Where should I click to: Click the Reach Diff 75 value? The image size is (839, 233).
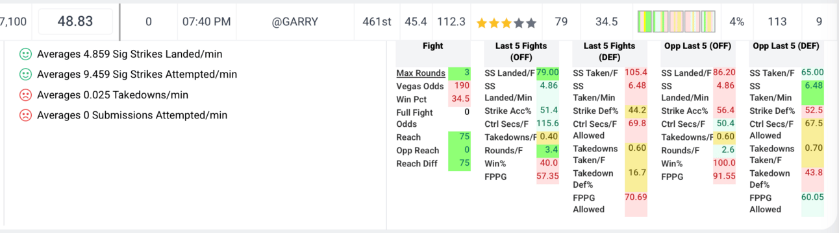pos(460,164)
